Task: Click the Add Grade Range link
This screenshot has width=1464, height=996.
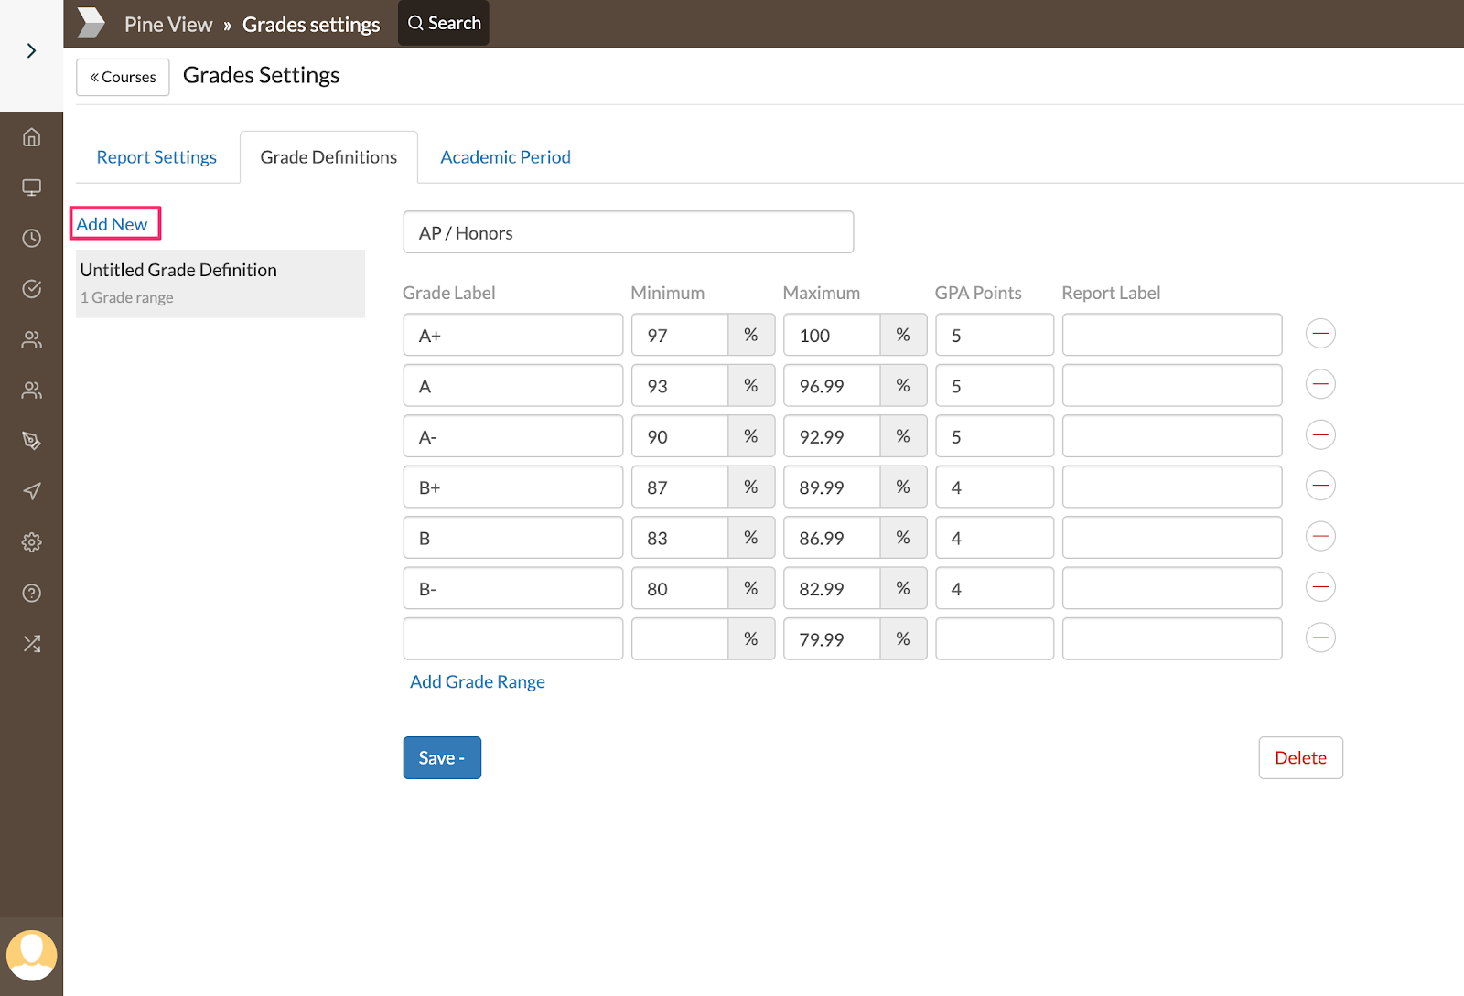Action: [x=478, y=681]
